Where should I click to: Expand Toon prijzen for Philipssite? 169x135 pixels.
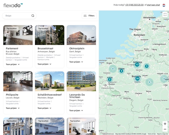13,108
